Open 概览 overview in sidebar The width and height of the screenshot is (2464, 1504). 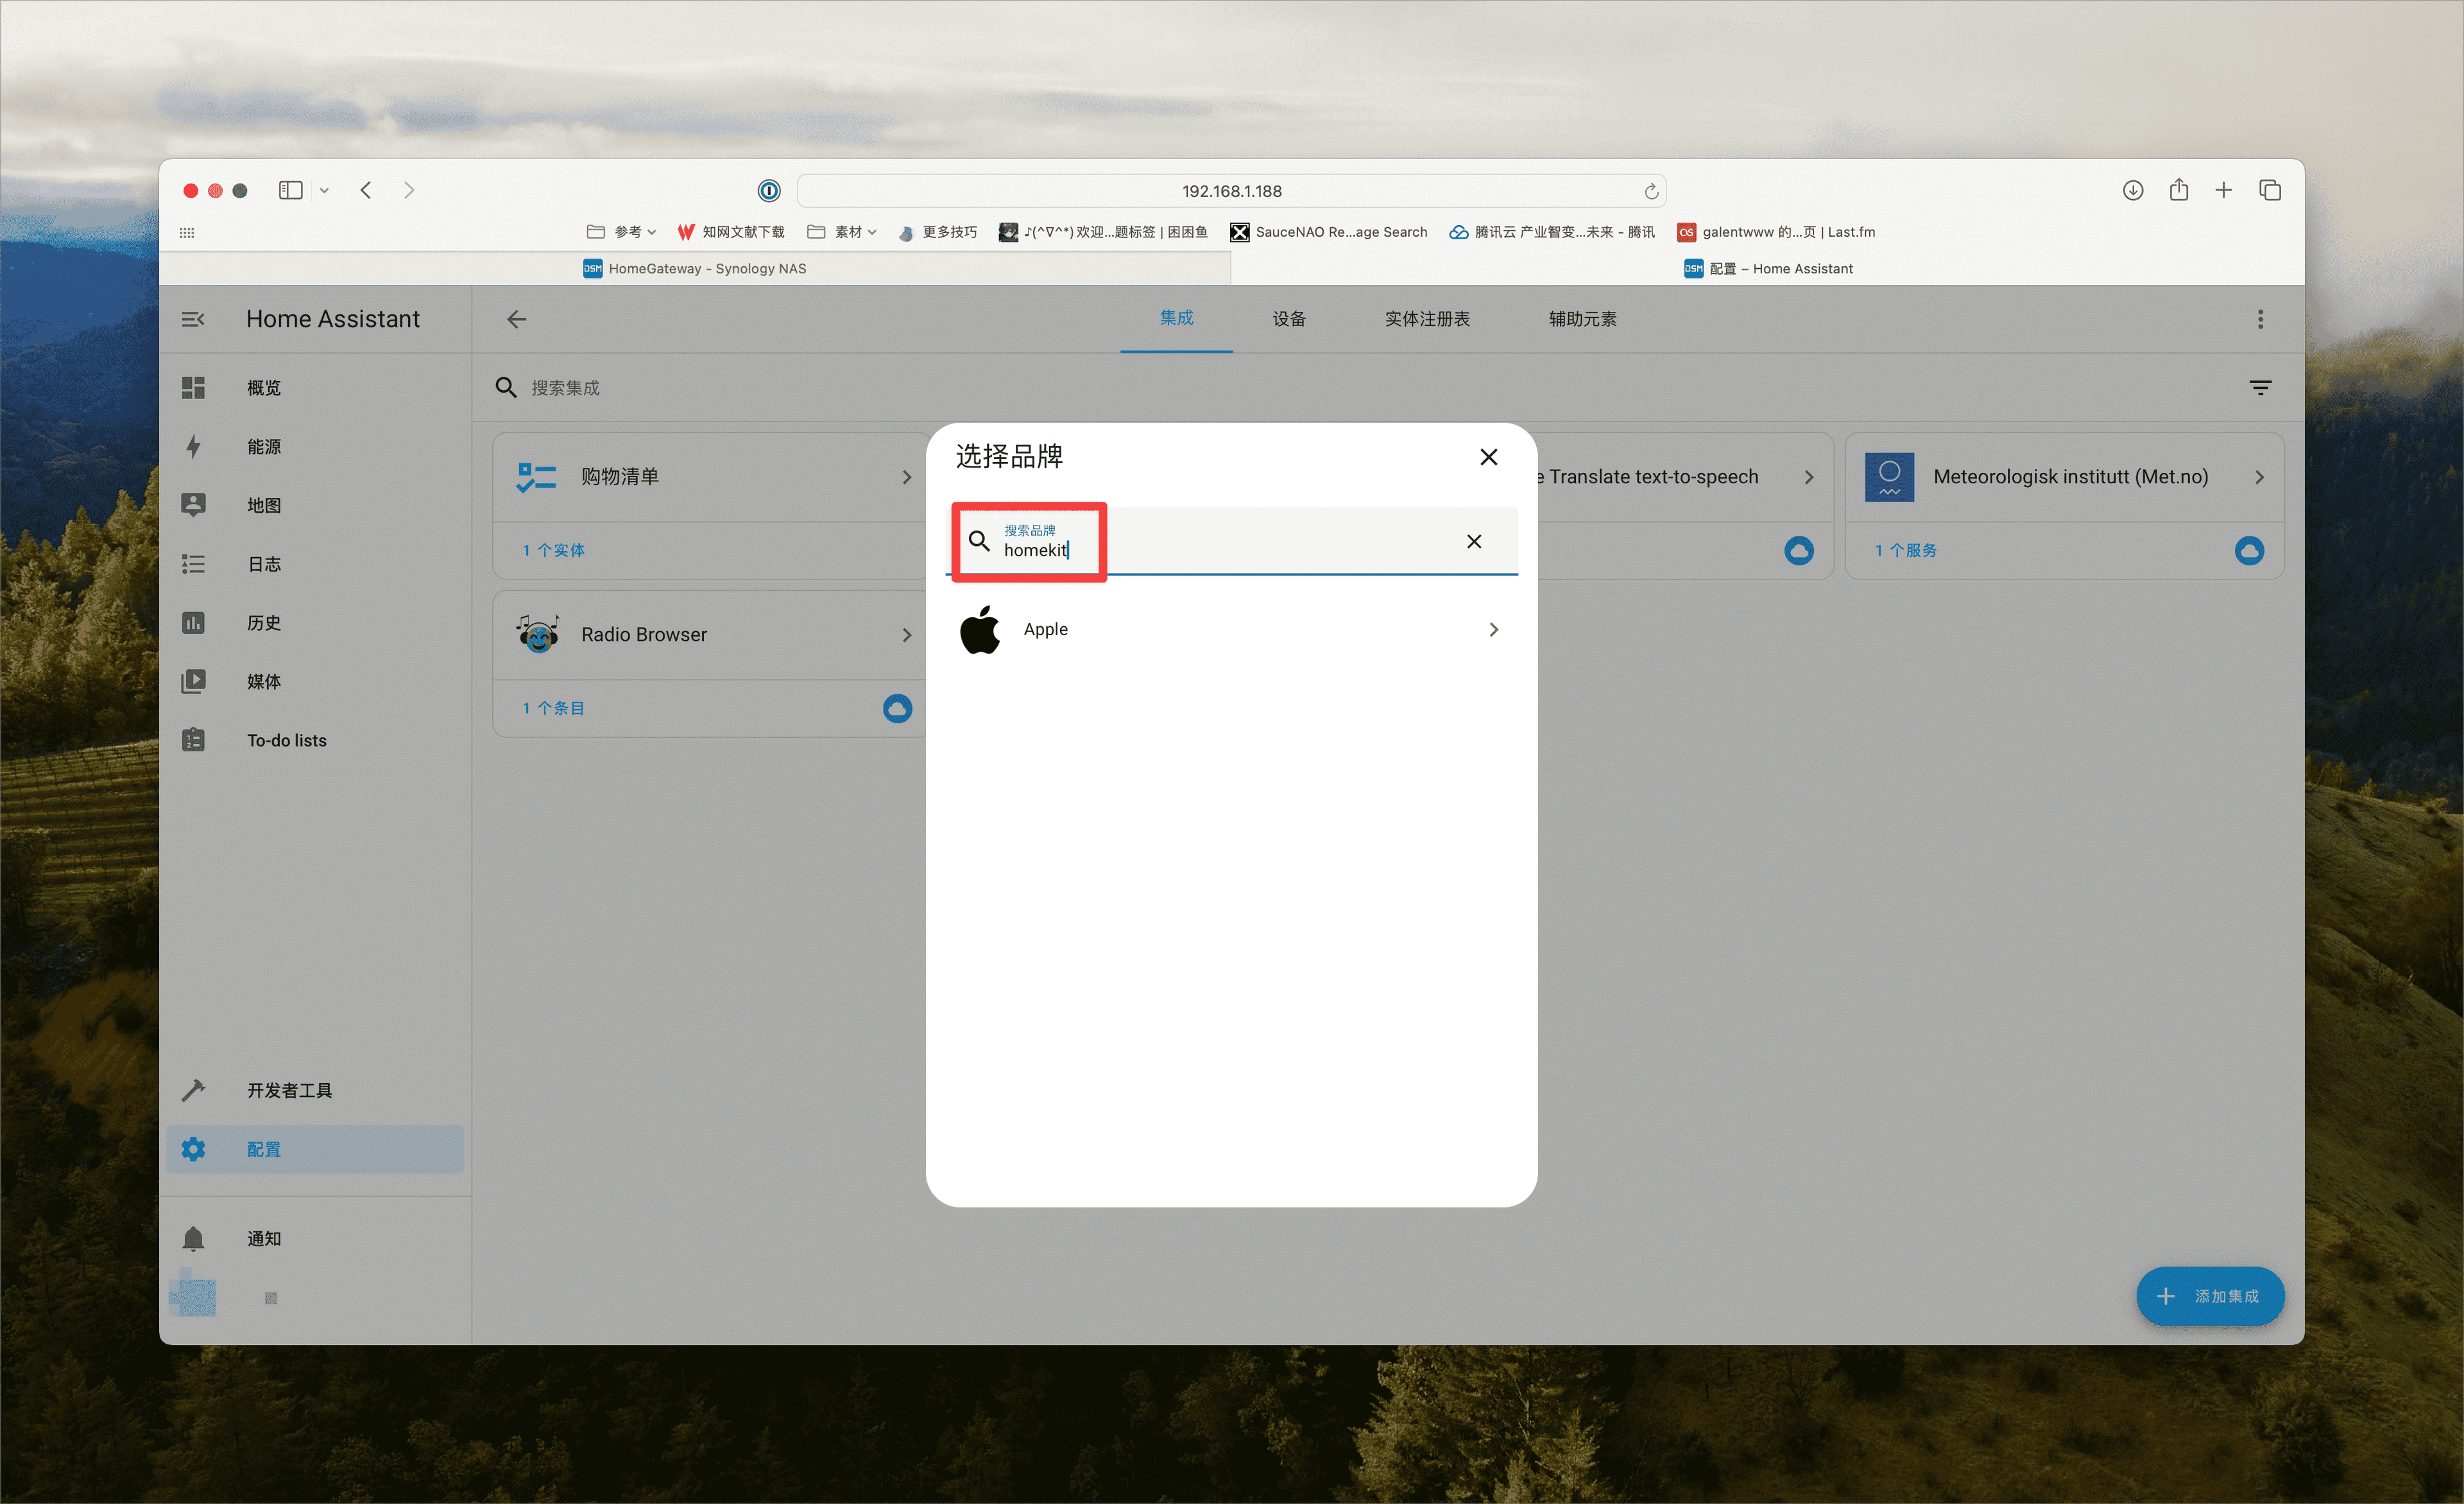coord(264,388)
